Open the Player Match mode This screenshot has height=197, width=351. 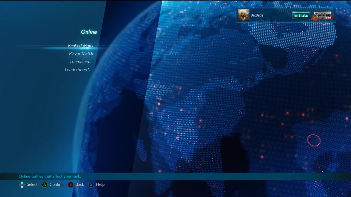81,54
